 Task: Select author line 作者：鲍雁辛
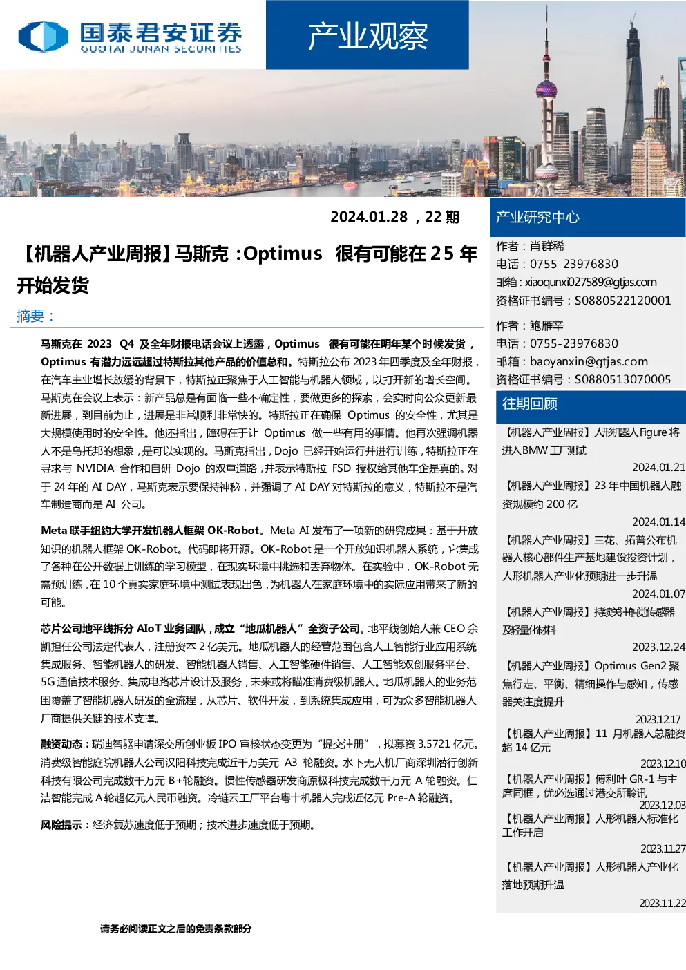click(530, 326)
